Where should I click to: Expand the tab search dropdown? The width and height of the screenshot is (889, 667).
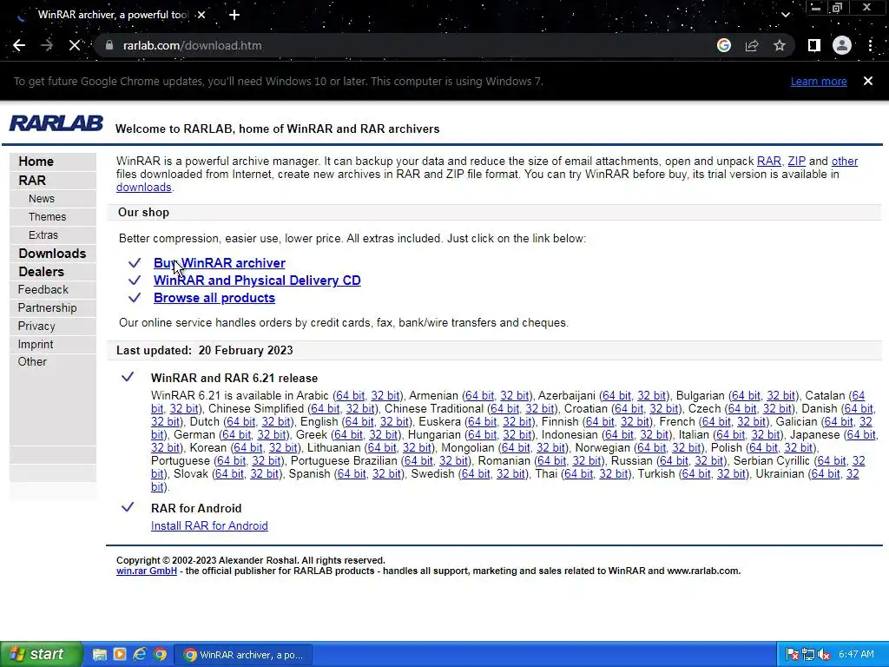785,15
